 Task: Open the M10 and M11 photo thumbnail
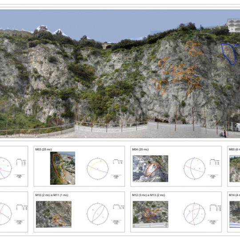(54, 214)
